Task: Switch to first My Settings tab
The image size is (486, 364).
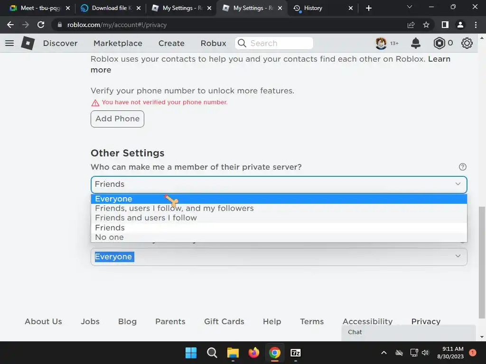Action: pos(181,8)
